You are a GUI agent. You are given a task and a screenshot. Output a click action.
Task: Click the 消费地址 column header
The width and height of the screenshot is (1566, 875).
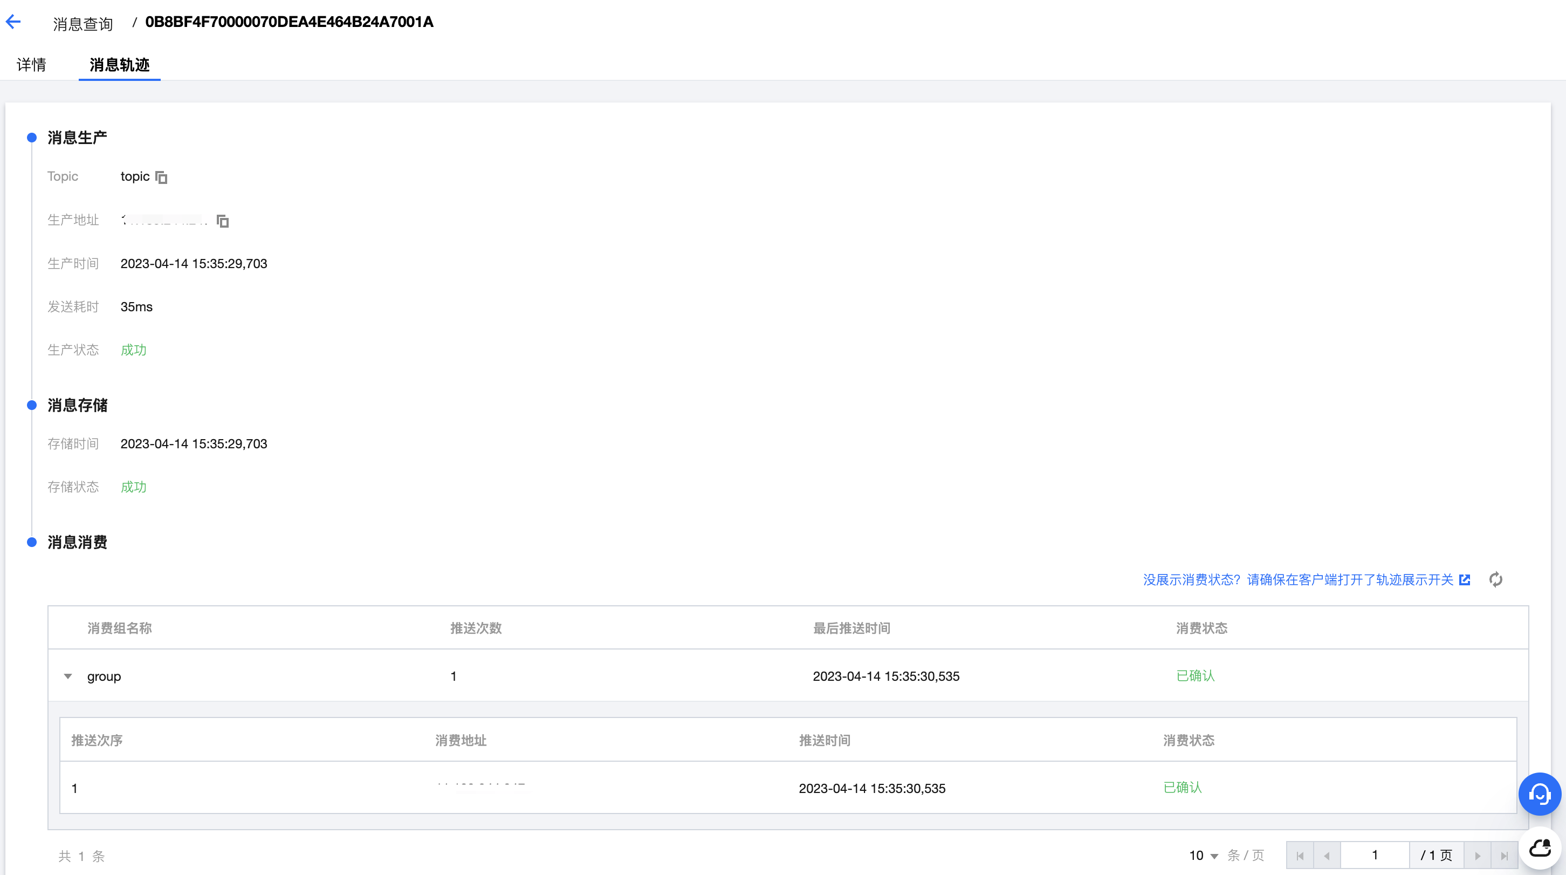click(461, 740)
